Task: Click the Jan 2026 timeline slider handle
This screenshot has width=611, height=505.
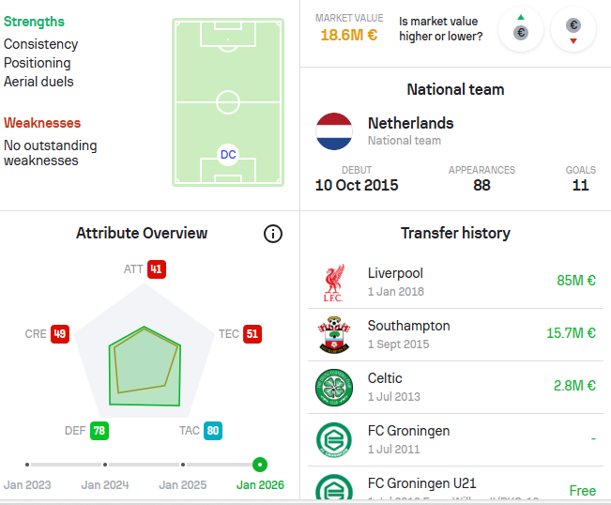Action: coord(260,464)
